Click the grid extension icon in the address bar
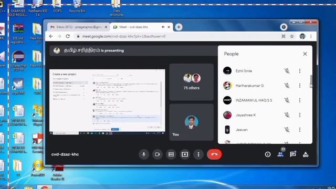336x189 pixels. point(283,36)
